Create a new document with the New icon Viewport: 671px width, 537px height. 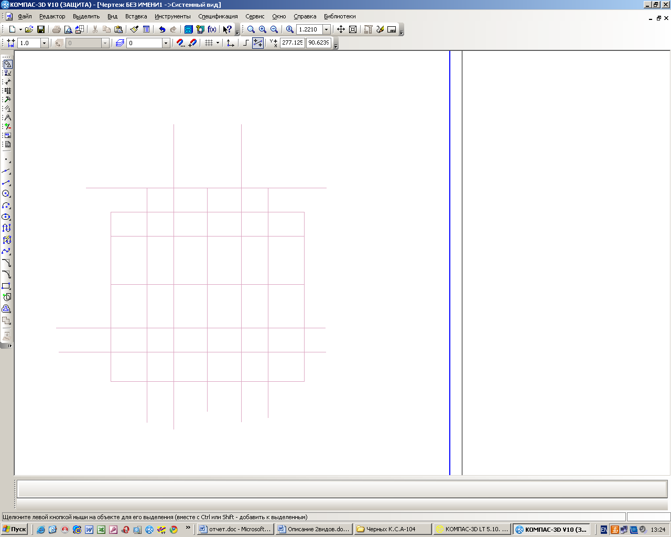click(x=12, y=29)
